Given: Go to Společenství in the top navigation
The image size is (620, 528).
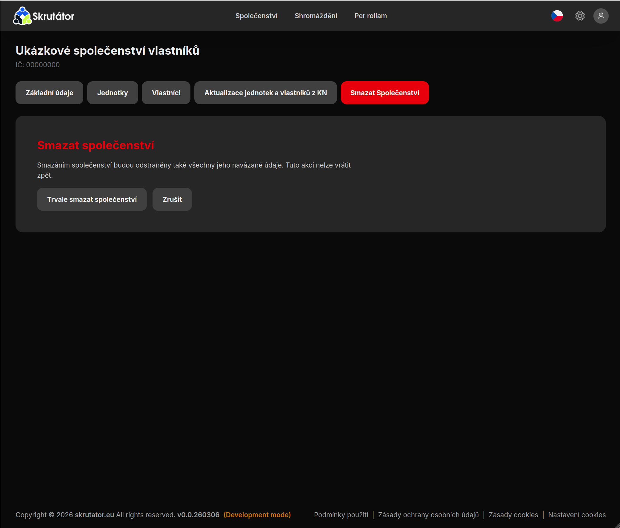Looking at the screenshot, I should pyautogui.click(x=256, y=16).
